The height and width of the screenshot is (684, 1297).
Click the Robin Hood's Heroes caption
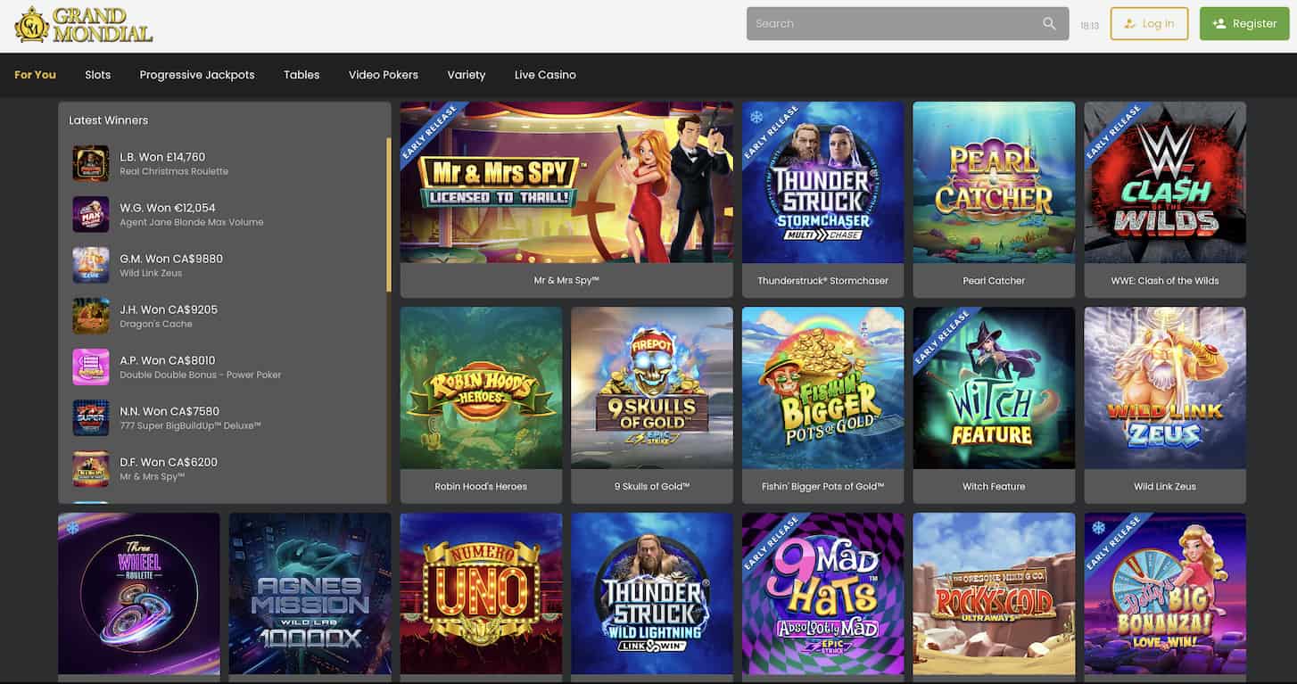click(481, 487)
